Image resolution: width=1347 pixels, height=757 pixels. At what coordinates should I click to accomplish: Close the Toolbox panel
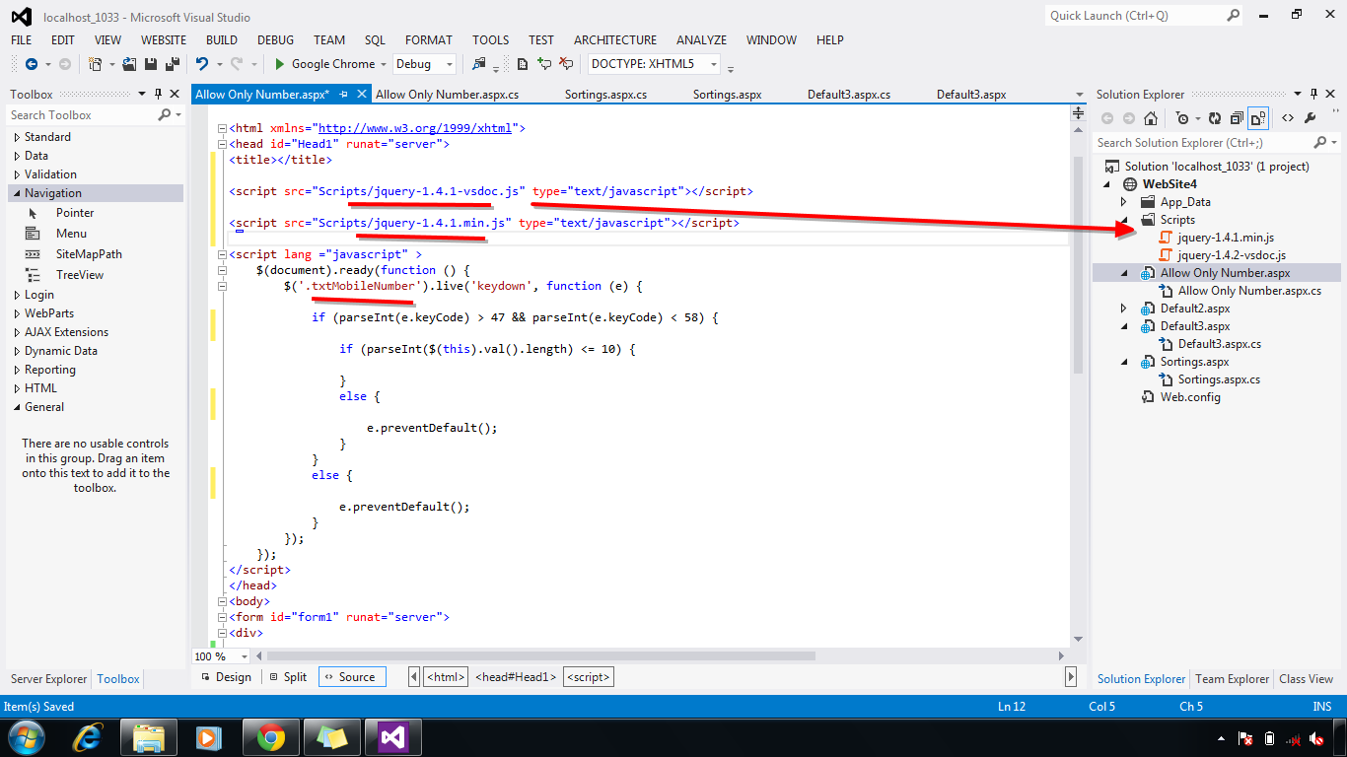click(x=175, y=95)
